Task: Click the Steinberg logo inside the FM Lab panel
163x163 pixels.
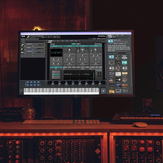Action: 98,44
